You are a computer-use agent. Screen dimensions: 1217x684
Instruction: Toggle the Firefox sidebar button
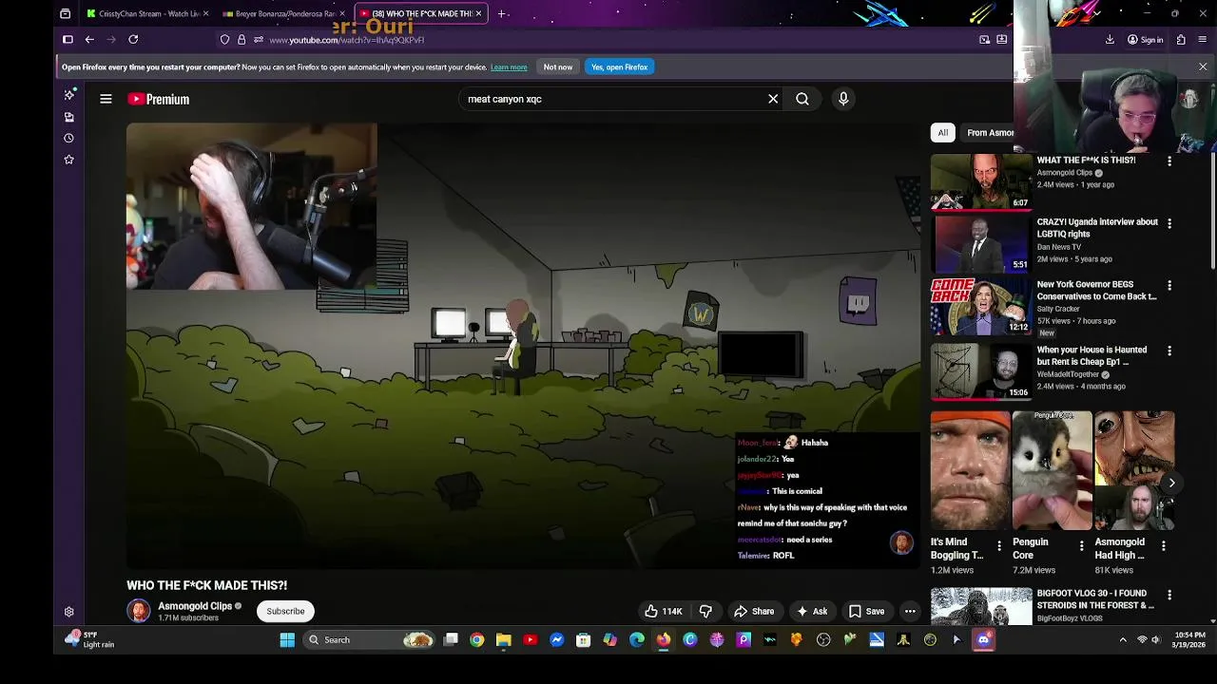click(x=68, y=40)
